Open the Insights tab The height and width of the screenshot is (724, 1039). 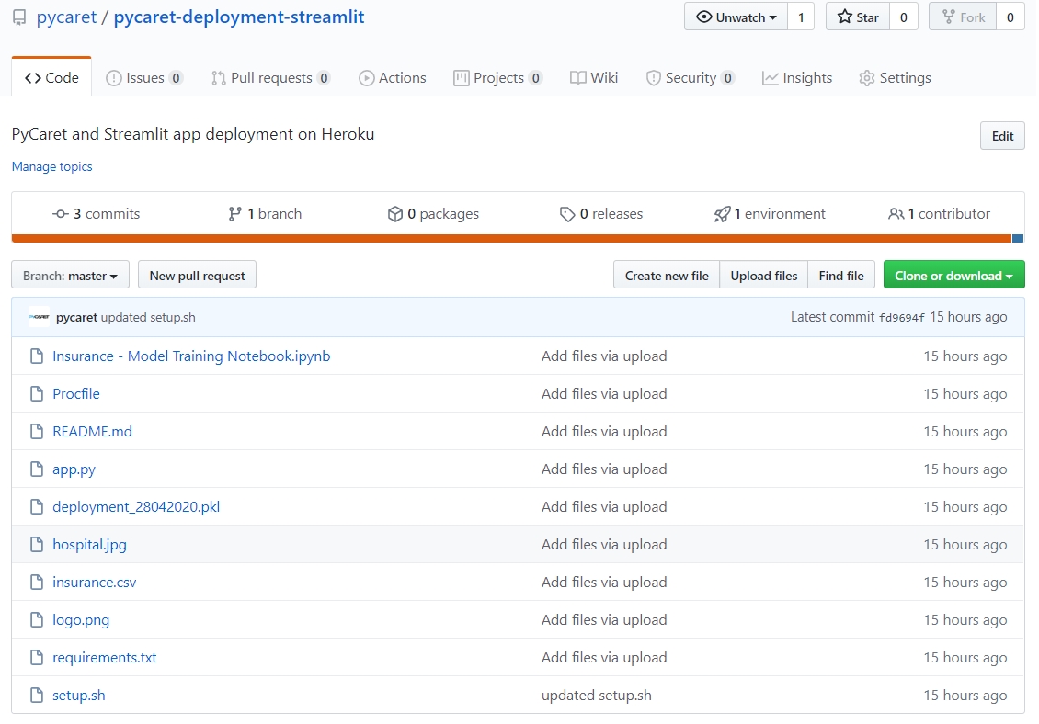[797, 78]
